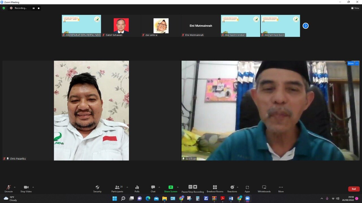
Task: Unmute the microphone
Action: click(x=8, y=187)
